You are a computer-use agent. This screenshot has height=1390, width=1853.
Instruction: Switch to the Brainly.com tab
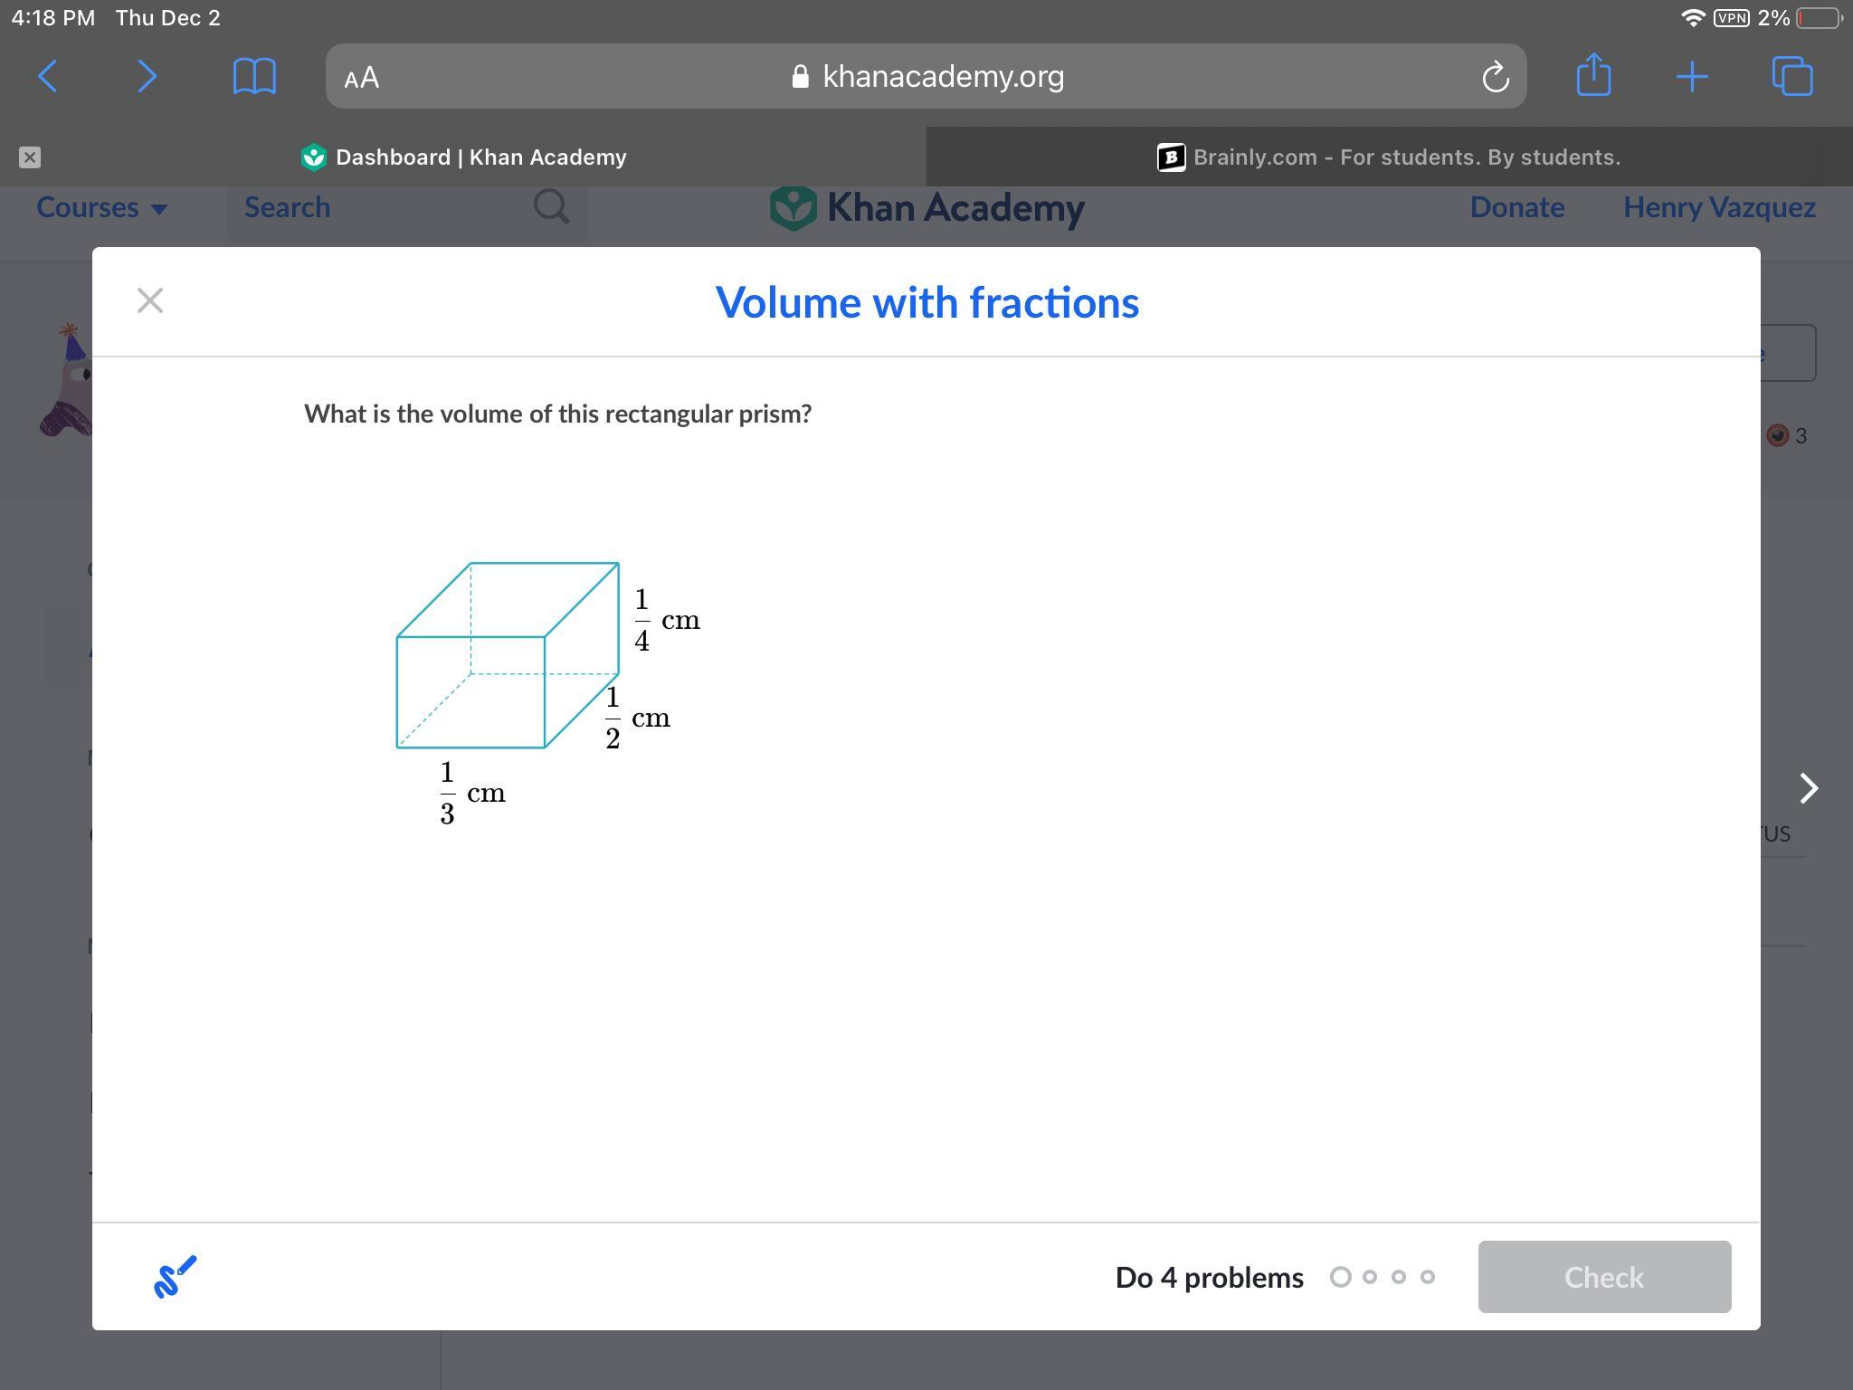point(1389,157)
